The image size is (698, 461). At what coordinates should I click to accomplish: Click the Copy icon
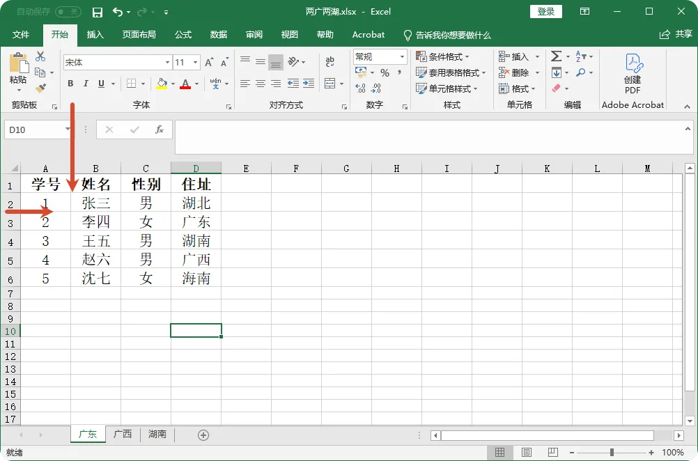coord(40,72)
